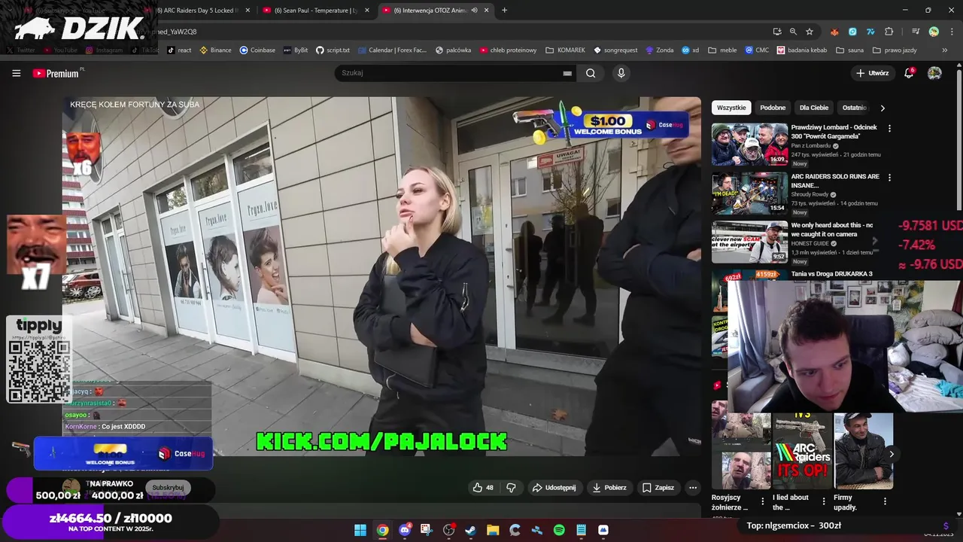Screen dimensions: 963x542
Task: Open Chrome media controls icon
Action: 916,32
